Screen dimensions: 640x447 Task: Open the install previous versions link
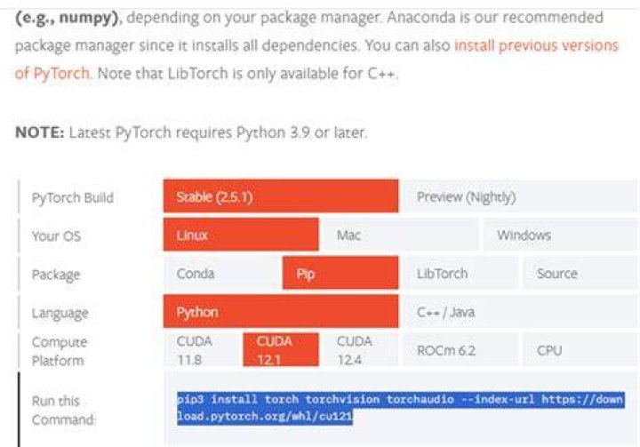click(x=536, y=45)
